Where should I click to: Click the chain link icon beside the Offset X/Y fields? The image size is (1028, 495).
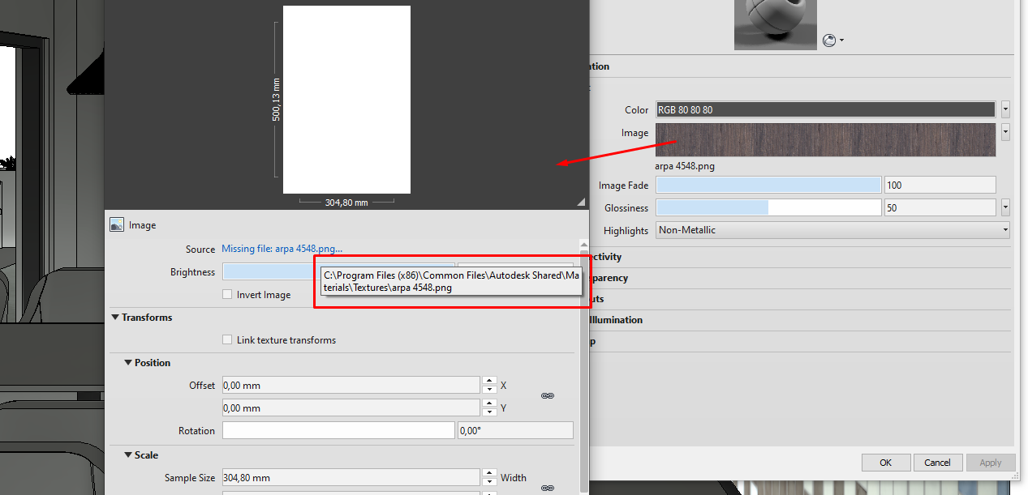(548, 395)
